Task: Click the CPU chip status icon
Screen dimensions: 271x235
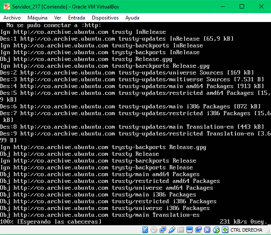Action: (207, 230)
